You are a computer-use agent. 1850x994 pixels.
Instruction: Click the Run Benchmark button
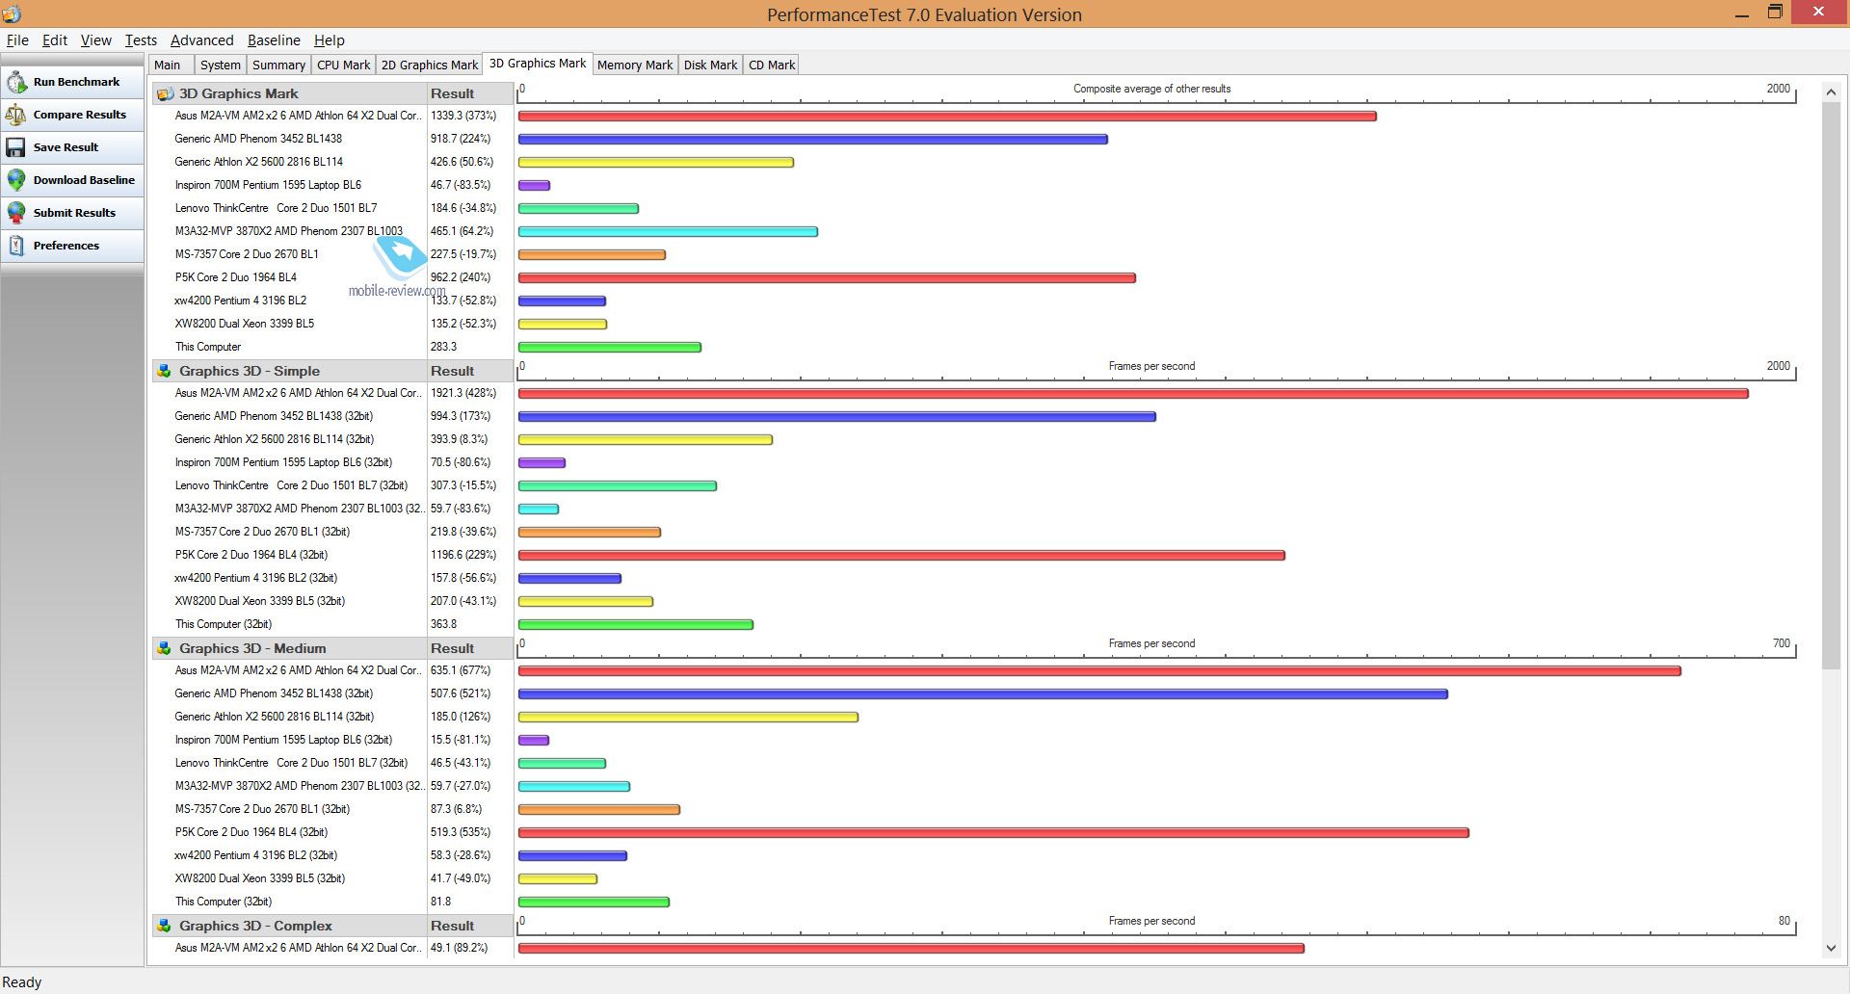pos(72,82)
